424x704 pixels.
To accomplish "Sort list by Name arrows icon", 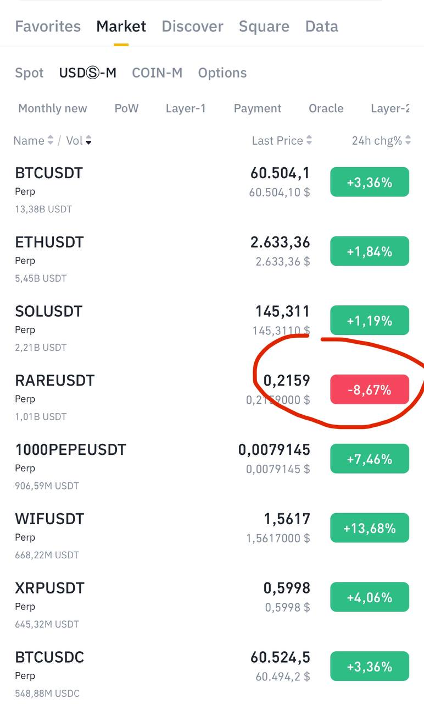I will tap(51, 141).
